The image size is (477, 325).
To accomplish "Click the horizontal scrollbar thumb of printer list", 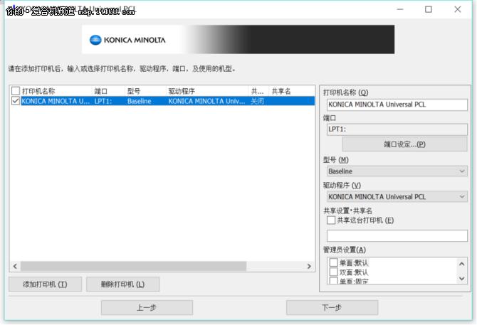I will (x=133, y=266).
